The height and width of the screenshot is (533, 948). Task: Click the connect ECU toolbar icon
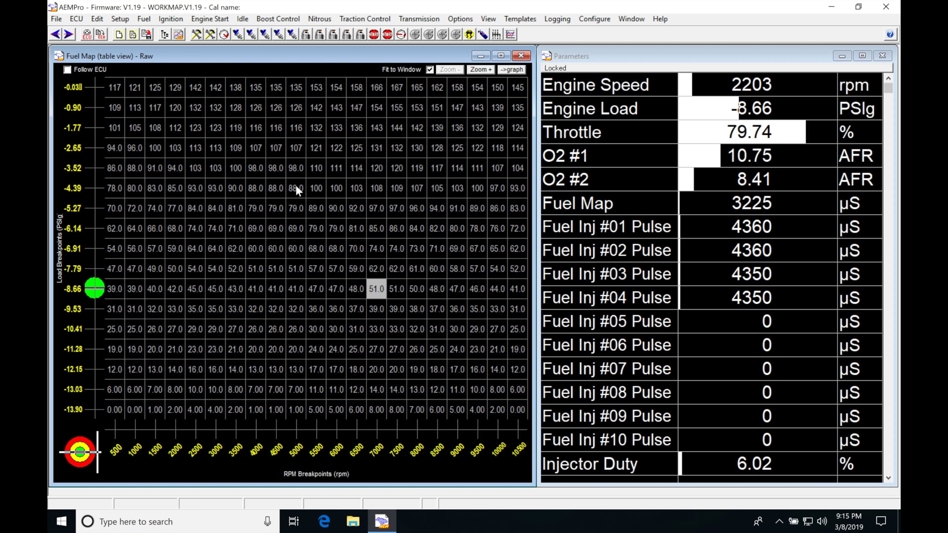point(87,35)
